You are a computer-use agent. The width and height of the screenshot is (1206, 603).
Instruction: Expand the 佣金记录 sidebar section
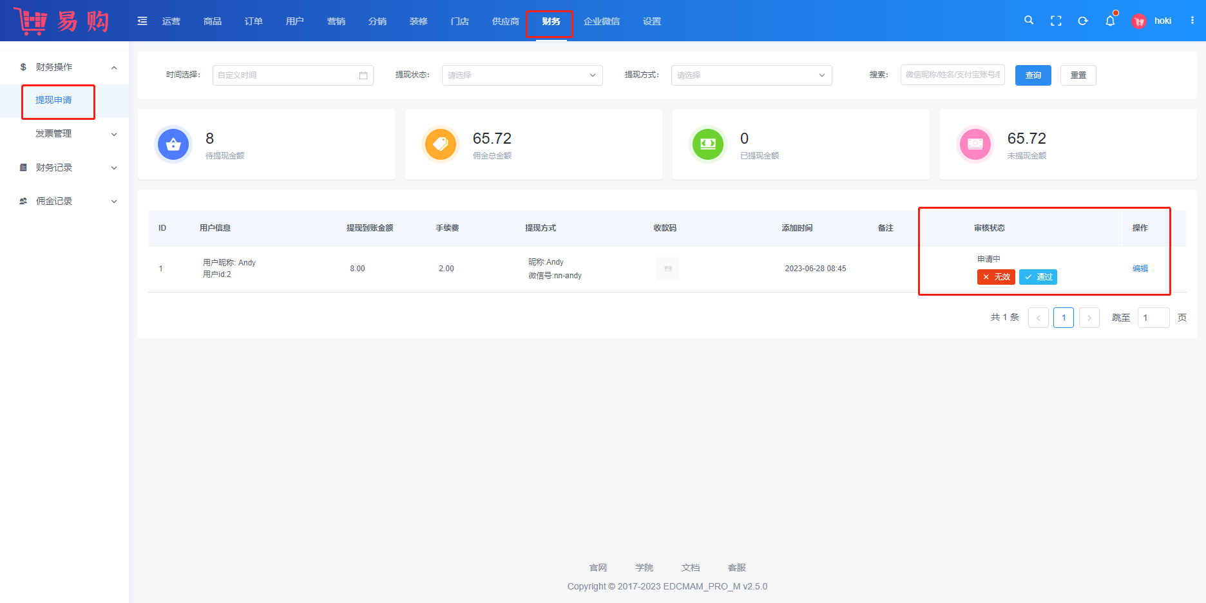click(64, 201)
